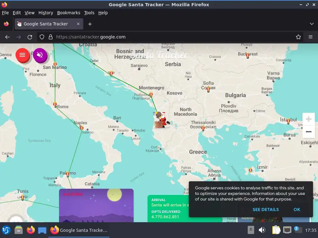Click the gift marker at Naples
The width and height of the screenshot is (318, 238).
point(82,128)
